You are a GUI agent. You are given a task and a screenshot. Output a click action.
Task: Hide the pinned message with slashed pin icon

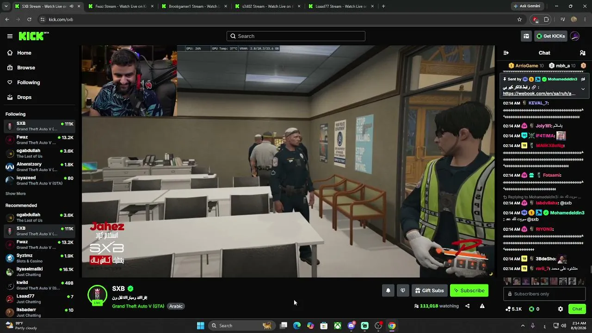click(x=583, y=79)
